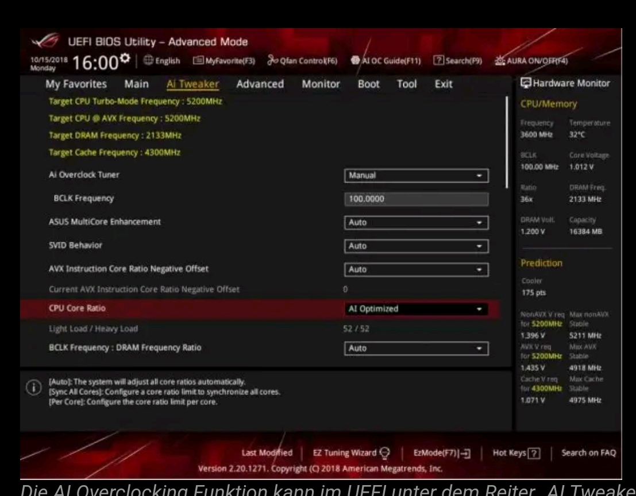This screenshot has height=496, width=636.
Task: Switch to the Monitor tab
Action: click(x=321, y=84)
